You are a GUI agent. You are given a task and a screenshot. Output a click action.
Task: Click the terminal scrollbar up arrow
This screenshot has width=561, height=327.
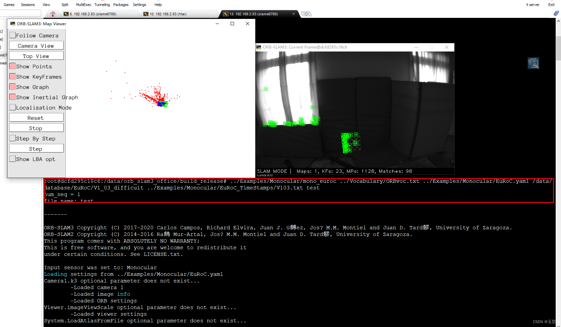(x=558, y=21)
